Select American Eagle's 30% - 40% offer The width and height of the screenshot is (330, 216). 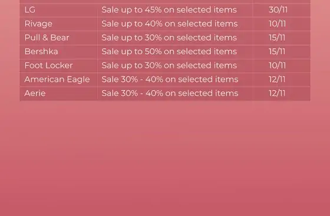(x=170, y=79)
